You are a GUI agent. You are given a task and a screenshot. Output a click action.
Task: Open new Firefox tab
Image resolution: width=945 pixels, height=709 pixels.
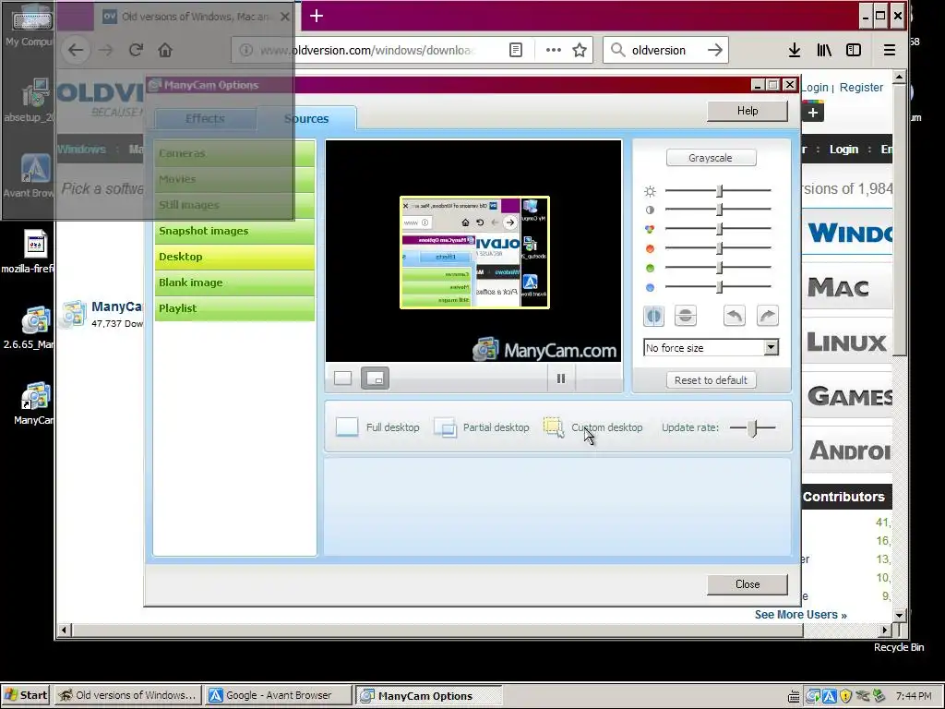pos(317,17)
